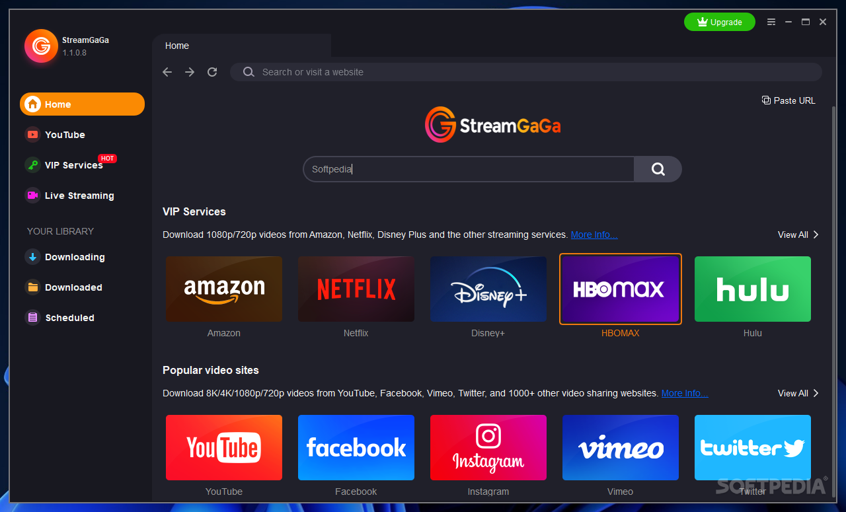Open the hamburger menu in the title bar

pos(771,22)
